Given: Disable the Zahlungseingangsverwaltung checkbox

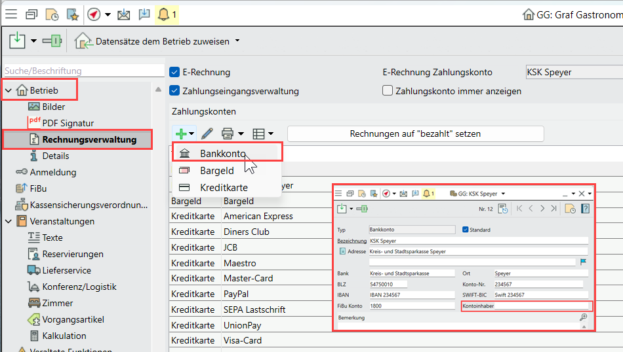Looking at the screenshot, I should pos(175,91).
